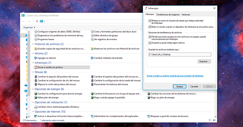
Task: Uncheck 'Permitir que otros usuarios envíen archivos'
Action: click(150, 37)
